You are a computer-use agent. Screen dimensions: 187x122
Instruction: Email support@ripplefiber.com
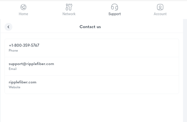coord(31,64)
